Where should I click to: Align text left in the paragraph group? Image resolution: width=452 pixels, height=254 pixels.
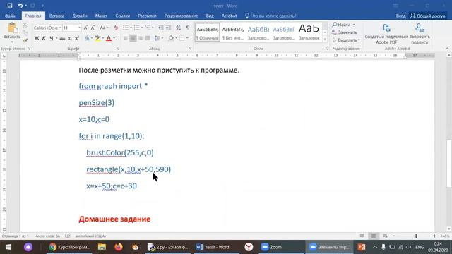click(x=126, y=38)
